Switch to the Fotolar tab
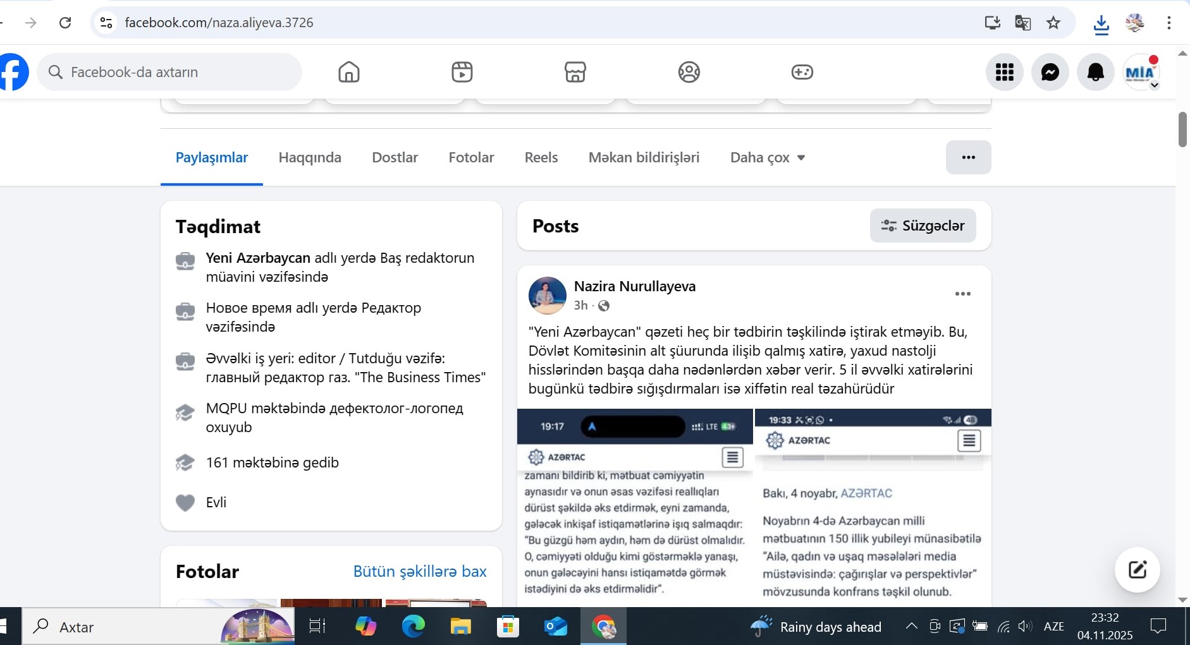 [471, 157]
